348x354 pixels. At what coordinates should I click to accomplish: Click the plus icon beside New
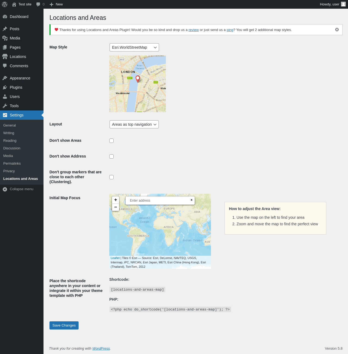(52, 4)
